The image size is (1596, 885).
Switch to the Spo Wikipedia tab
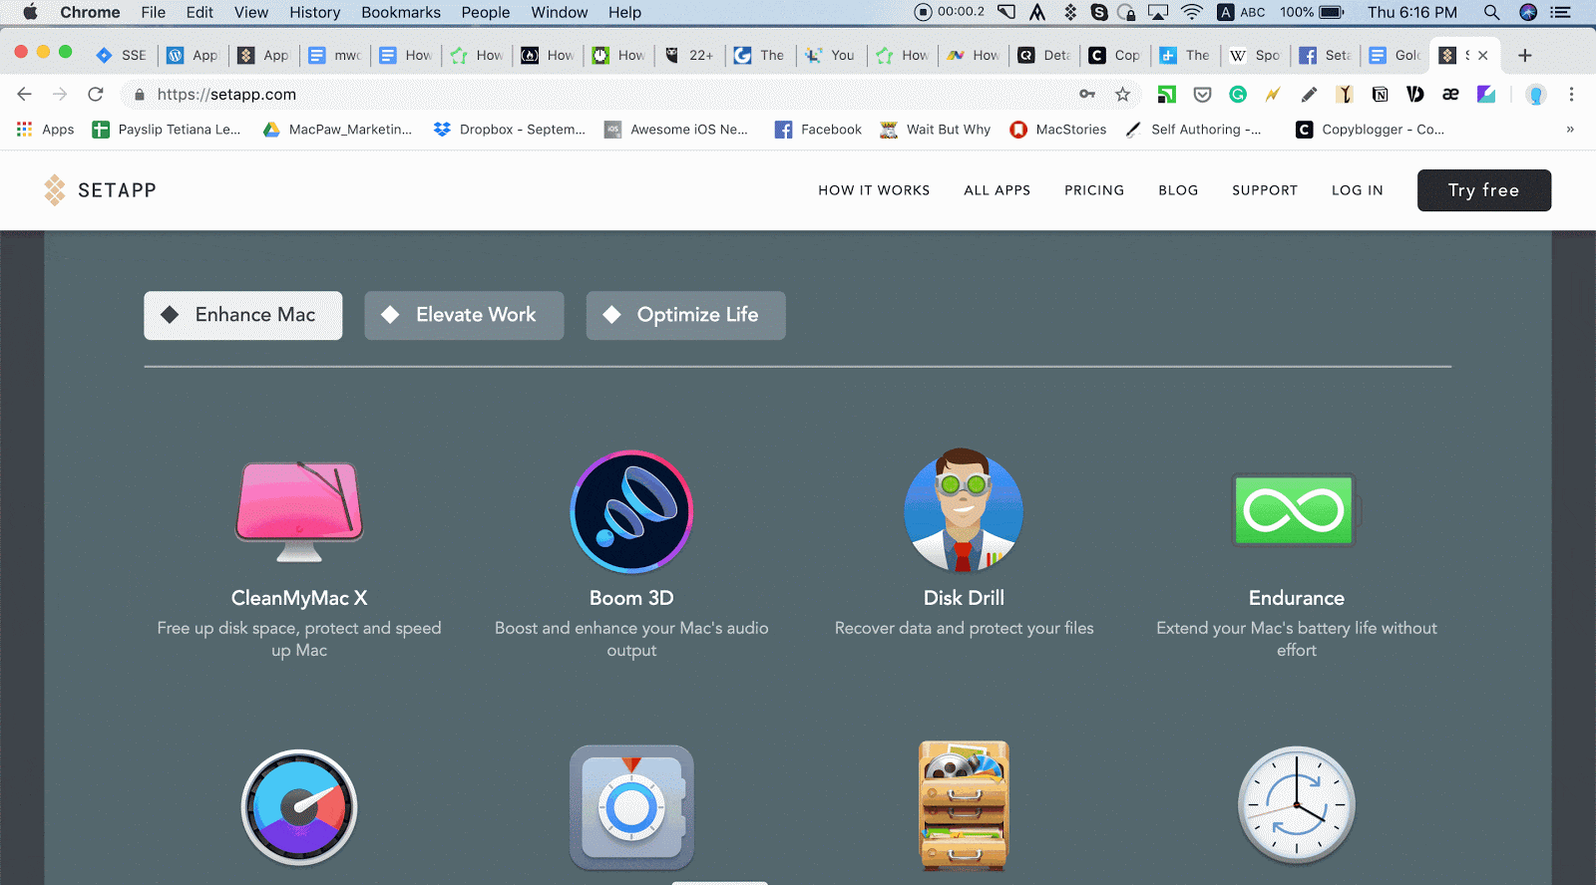coord(1256,55)
